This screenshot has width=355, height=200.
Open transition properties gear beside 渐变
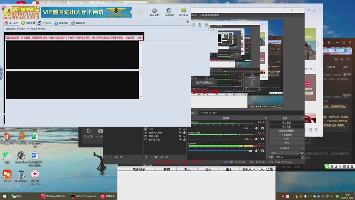pyautogui.click(x=302, y=153)
